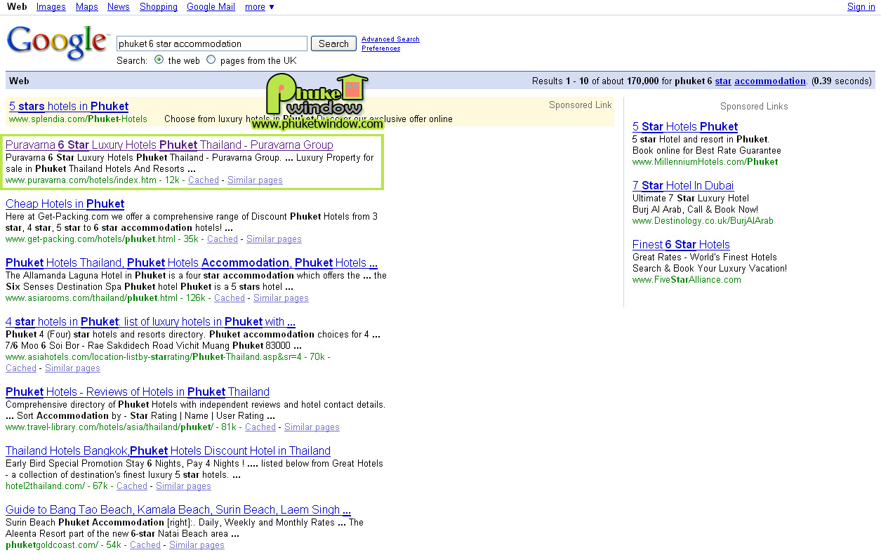View Cached copy of the Puravarna result
881x555 pixels.
coord(204,180)
